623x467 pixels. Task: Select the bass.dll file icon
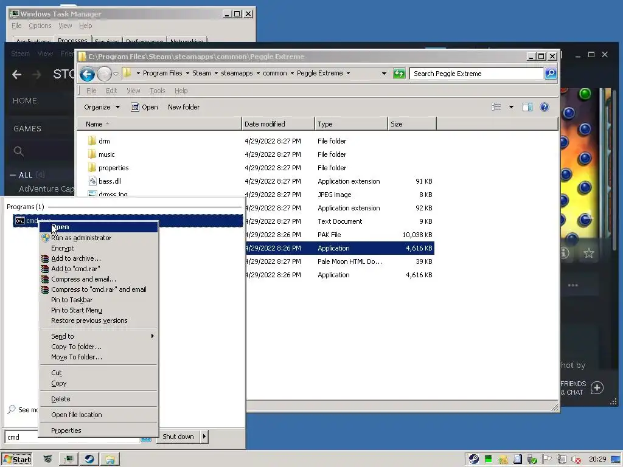tap(92, 181)
